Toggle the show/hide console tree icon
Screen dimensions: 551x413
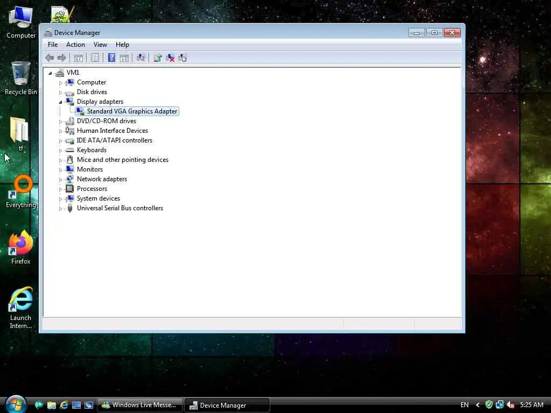pyautogui.click(x=79, y=58)
